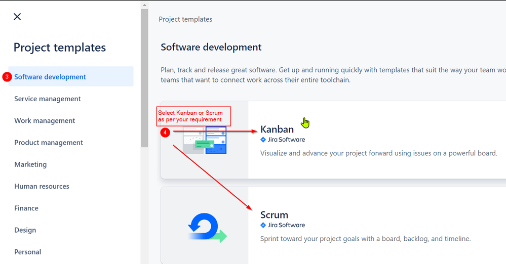
Task: Click the sidebar scroll up arrow
Action: pyautogui.click(x=144, y=5)
